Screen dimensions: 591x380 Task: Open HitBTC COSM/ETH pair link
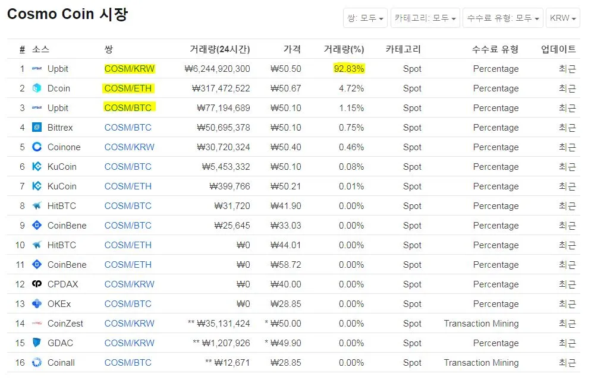128,245
